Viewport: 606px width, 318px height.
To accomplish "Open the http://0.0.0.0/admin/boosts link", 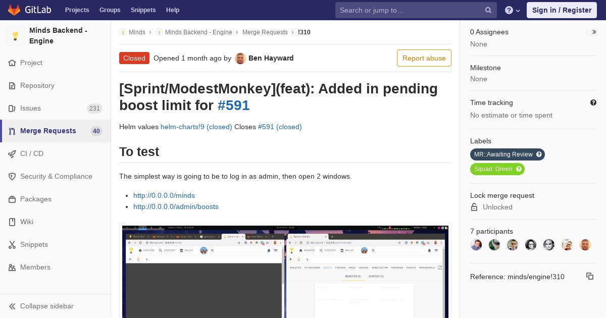I will click(x=176, y=206).
